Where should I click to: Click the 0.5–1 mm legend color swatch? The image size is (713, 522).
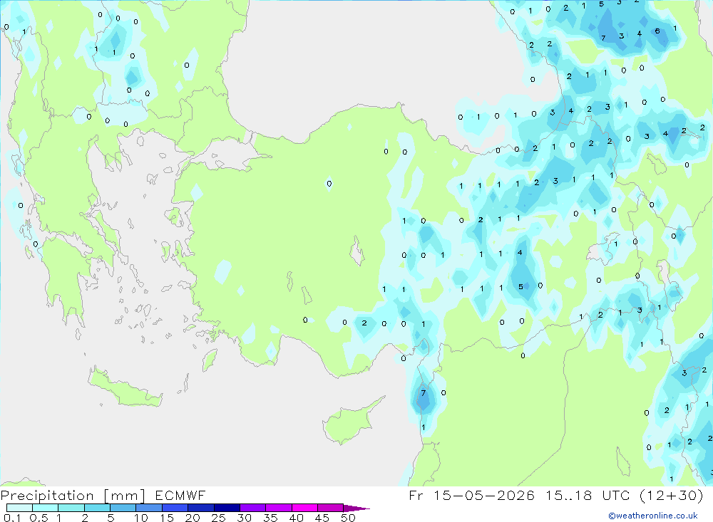coord(45,508)
